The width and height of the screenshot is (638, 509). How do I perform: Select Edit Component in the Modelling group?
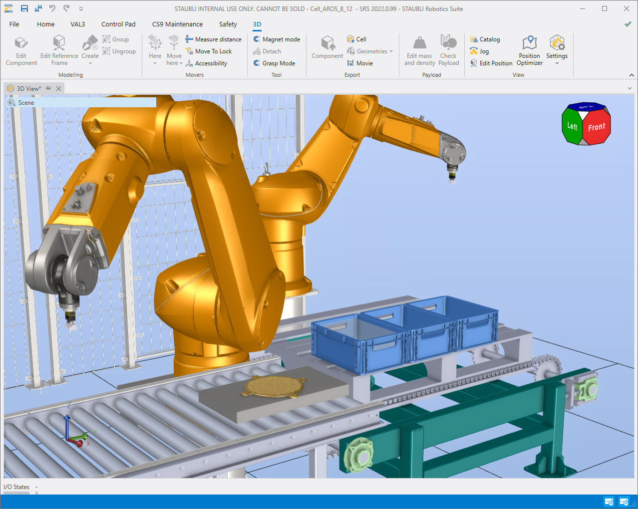[21, 50]
